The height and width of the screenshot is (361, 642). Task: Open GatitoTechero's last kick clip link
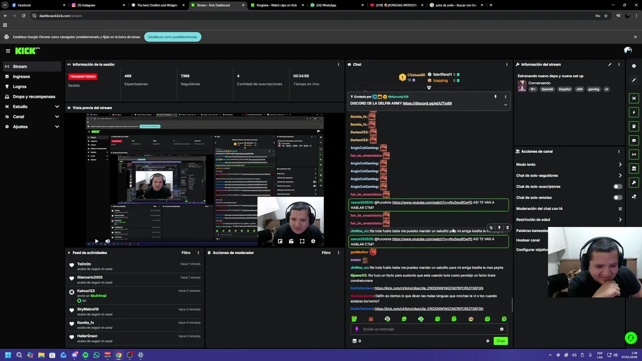coord(429,309)
